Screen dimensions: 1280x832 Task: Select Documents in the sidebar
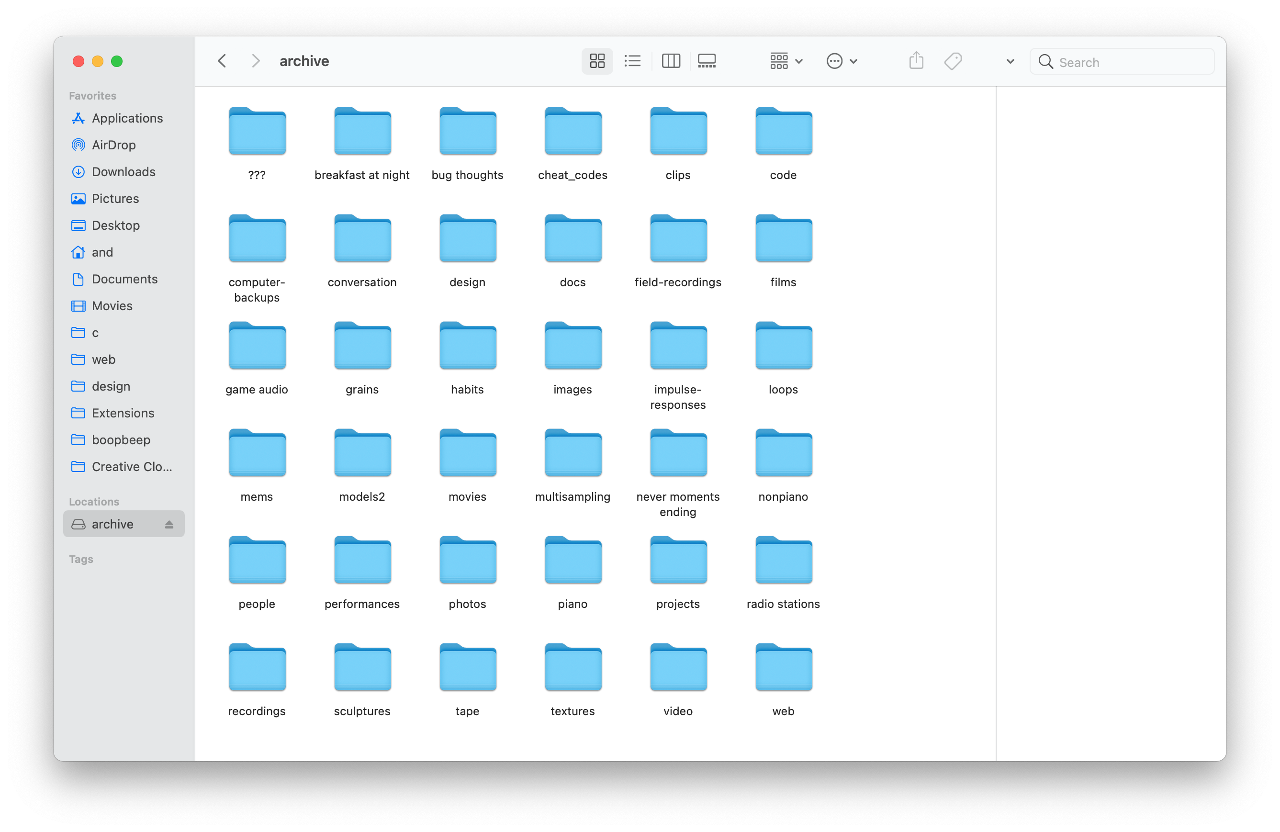point(124,279)
